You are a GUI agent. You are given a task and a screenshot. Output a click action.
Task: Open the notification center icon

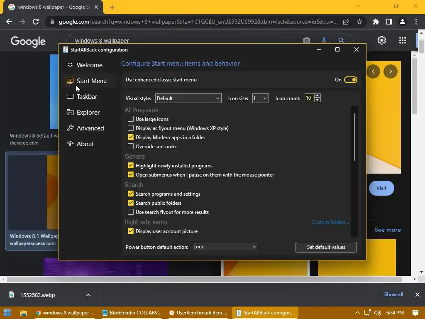click(415, 313)
